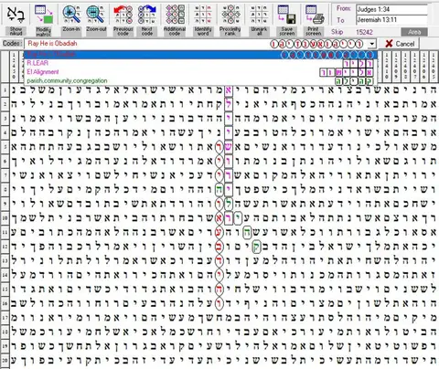Image resolution: width=439 pixels, height=369 pixels.
Task: Click the 'From:' label
Action: (344, 8)
